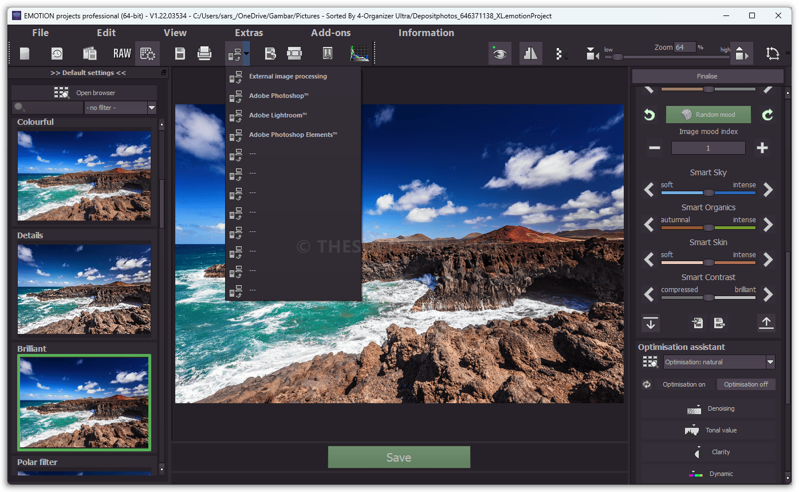Open the File menu

coord(40,33)
